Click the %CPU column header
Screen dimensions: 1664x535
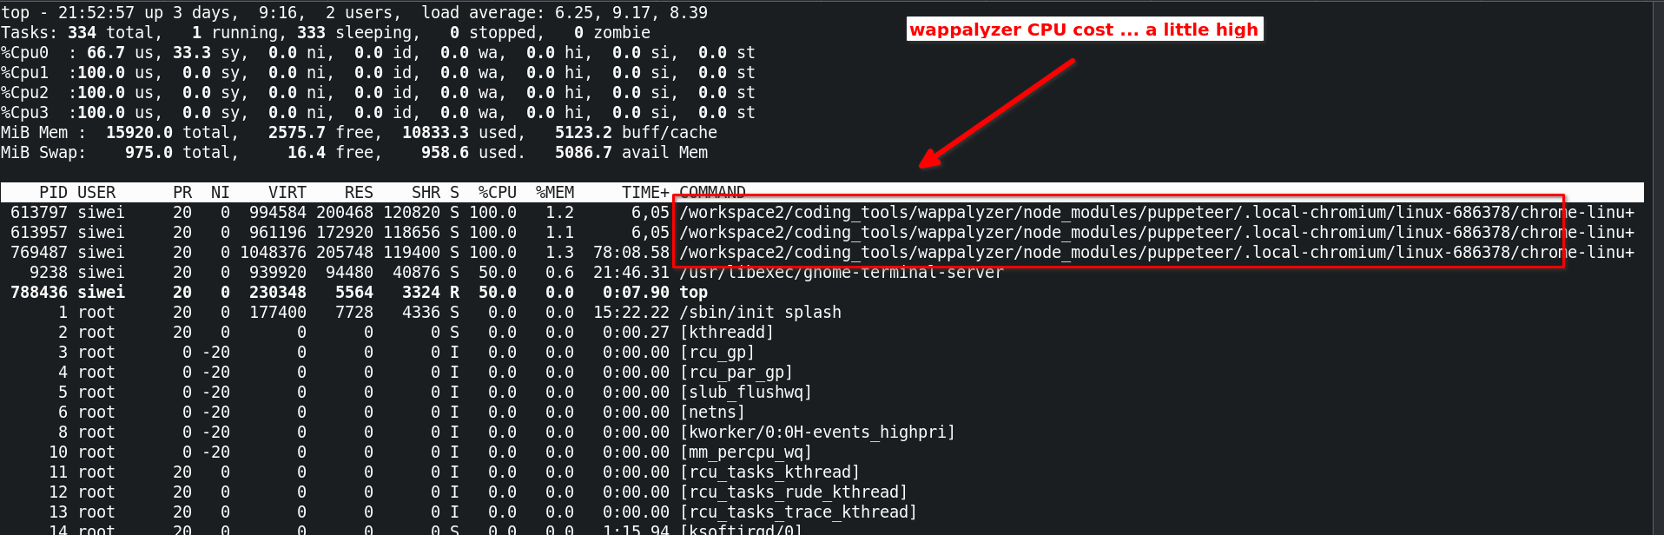coord(497,192)
